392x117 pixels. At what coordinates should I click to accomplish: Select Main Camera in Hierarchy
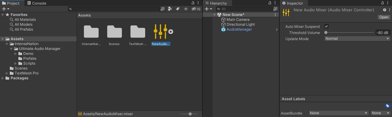pos(238,20)
